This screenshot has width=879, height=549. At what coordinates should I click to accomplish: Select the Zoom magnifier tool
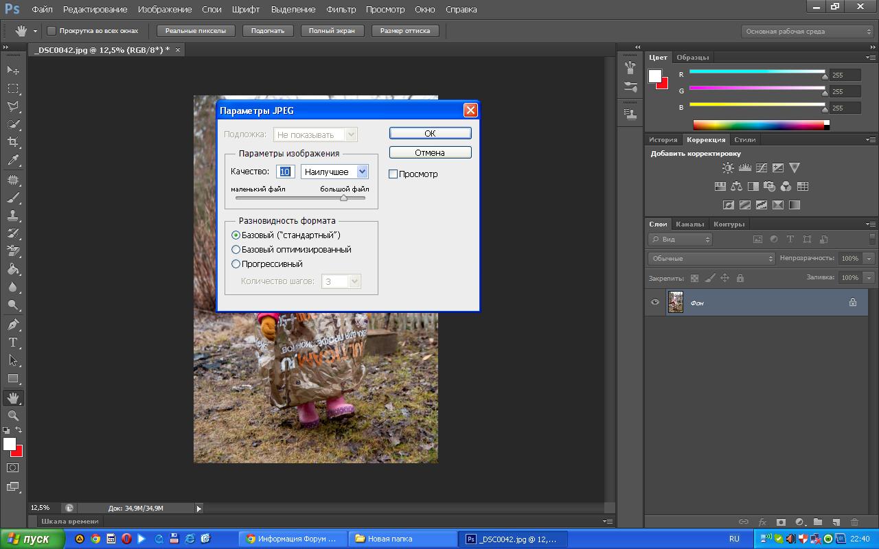13,416
